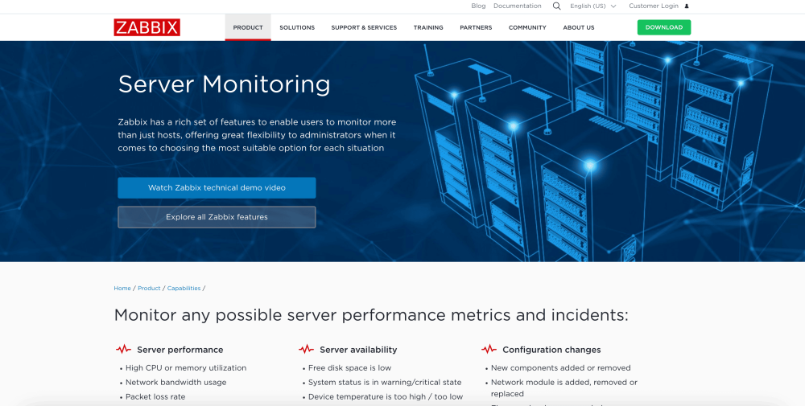Expand the English (US) language dropdown

(593, 6)
